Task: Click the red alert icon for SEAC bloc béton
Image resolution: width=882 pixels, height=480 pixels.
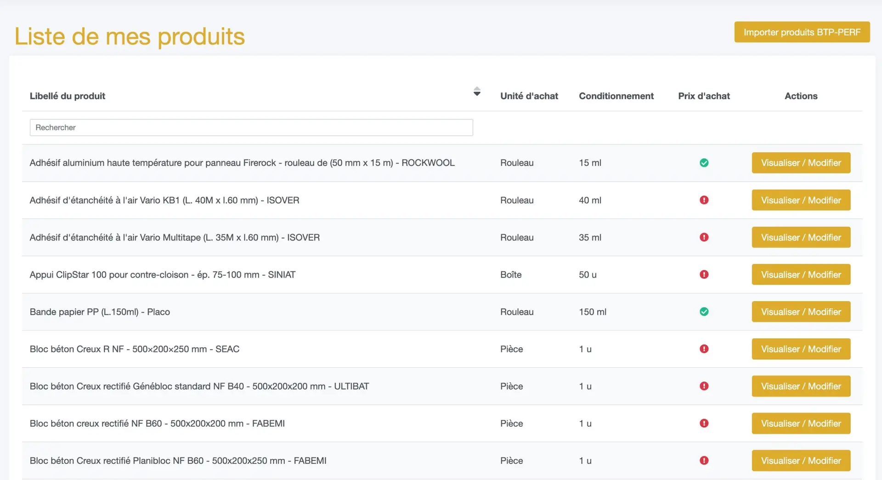Action: pyautogui.click(x=704, y=349)
